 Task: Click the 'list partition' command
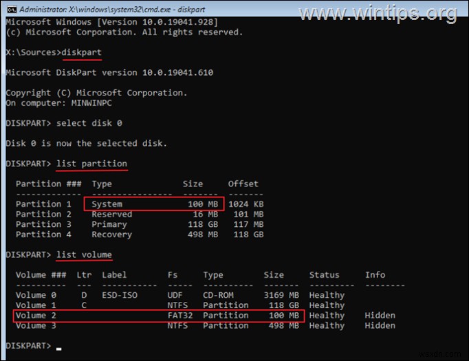tap(91, 164)
